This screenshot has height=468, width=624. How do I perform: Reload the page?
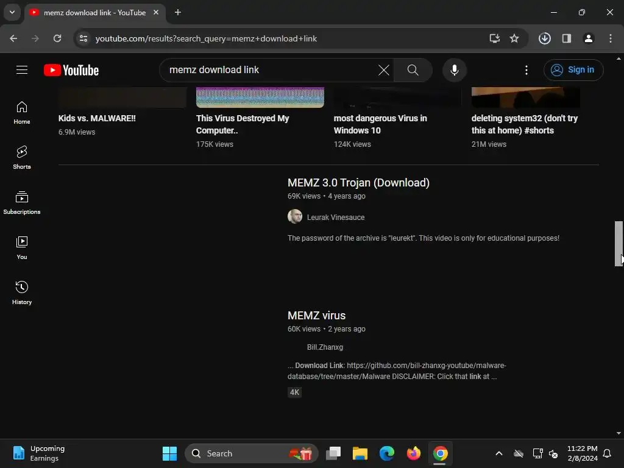57,38
